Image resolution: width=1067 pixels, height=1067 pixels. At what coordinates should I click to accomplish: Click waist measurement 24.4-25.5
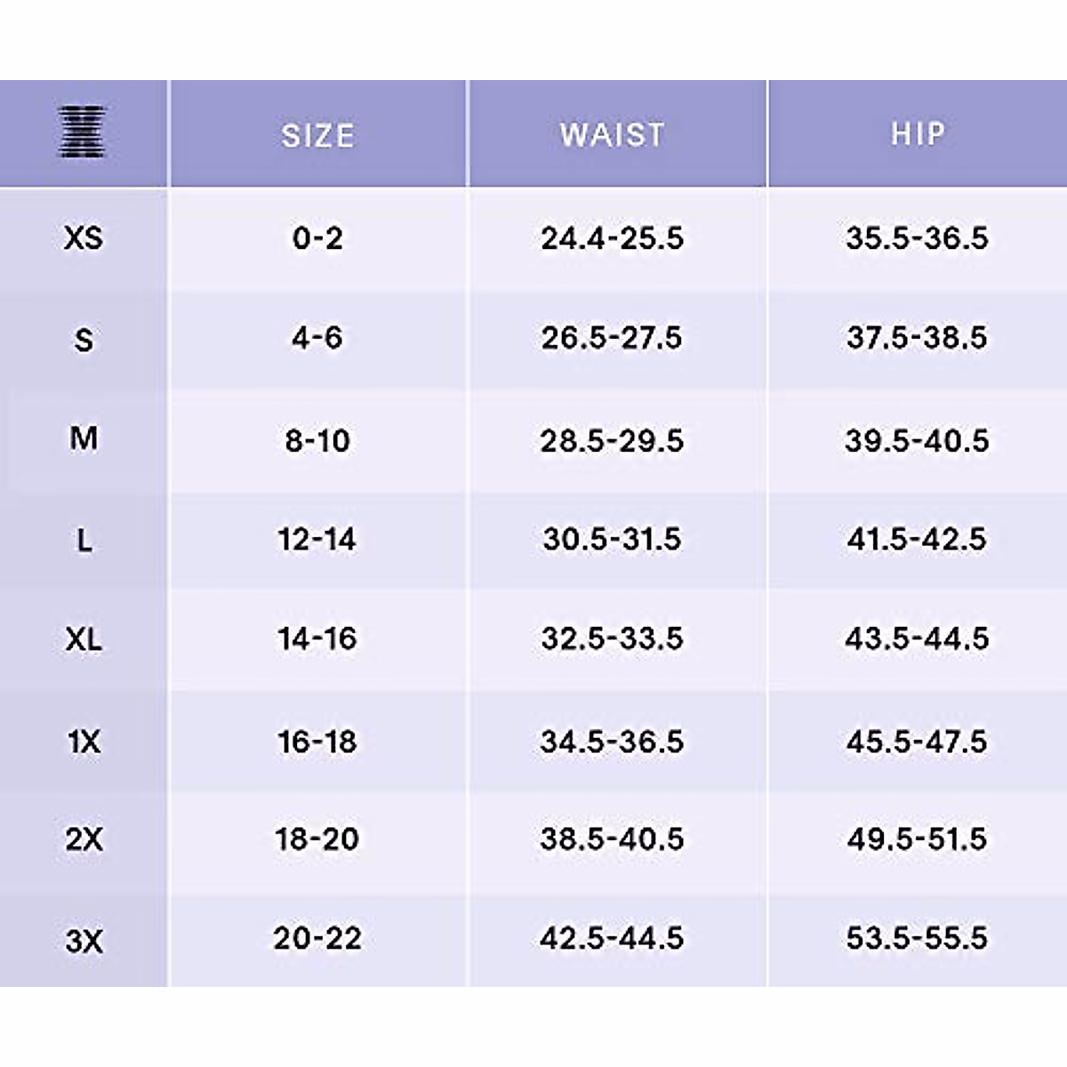(613, 238)
